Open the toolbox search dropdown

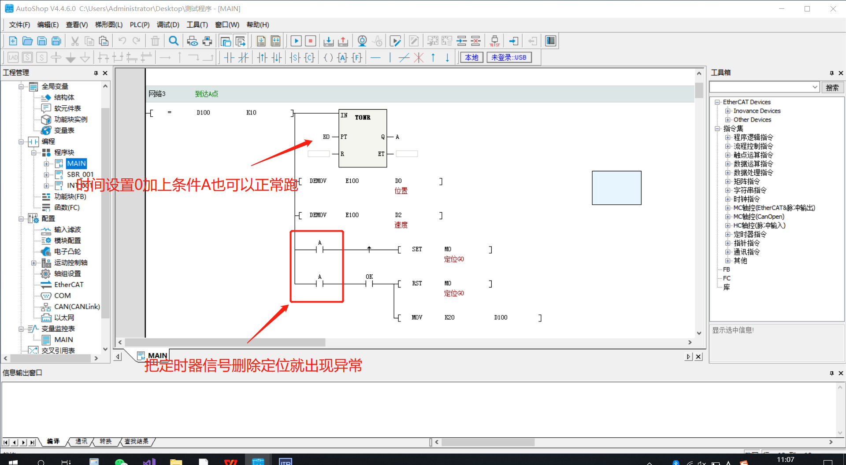815,87
